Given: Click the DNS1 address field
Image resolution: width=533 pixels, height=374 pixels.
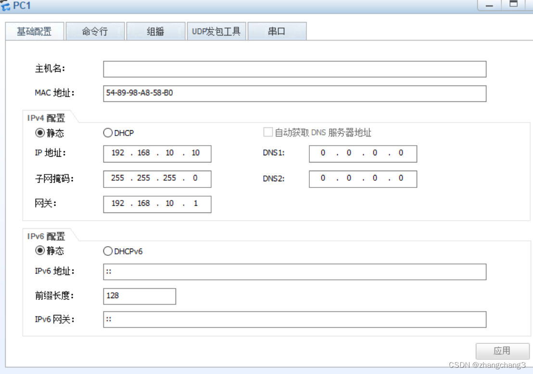Looking at the screenshot, I should click(x=363, y=153).
